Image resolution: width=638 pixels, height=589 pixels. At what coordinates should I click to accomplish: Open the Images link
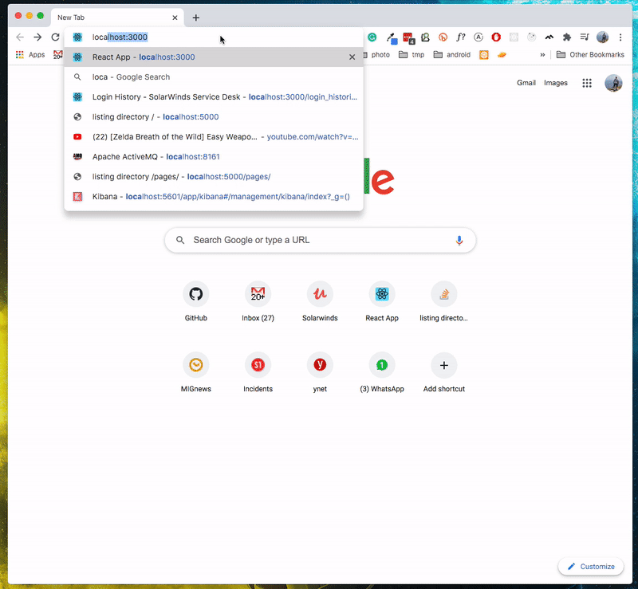(555, 83)
